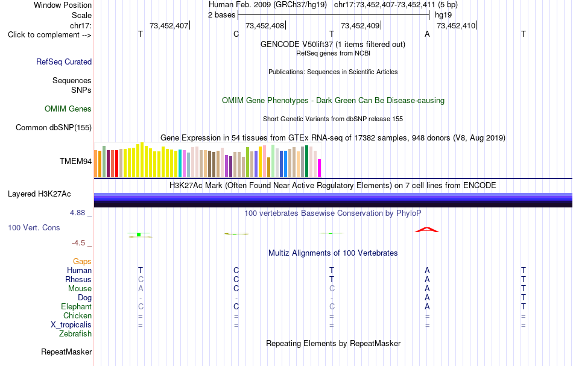Click the magenta bar in TMEM94 expression chart

point(320,168)
